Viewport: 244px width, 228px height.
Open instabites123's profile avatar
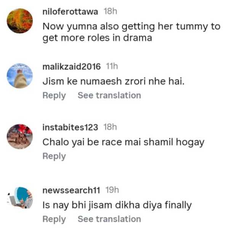point(19,137)
